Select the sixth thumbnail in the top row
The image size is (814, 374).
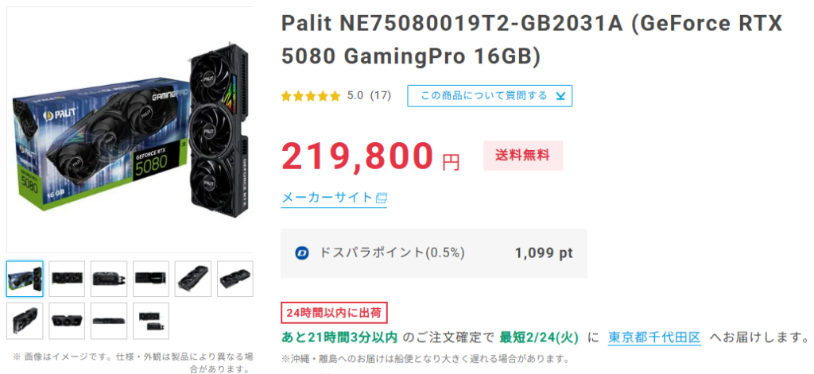tap(235, 279)
